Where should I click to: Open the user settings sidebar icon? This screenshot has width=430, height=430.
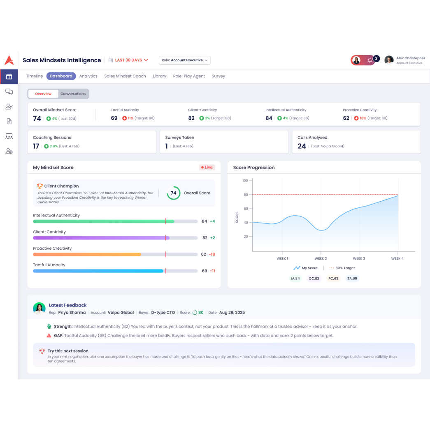(9, 151)
